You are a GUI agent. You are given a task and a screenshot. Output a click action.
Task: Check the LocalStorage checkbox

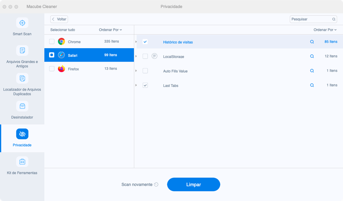[x=145, y=56]
